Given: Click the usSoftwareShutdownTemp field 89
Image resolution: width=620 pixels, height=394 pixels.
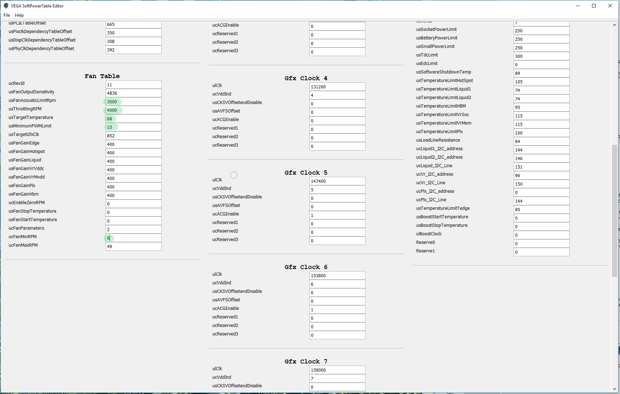Looking at the screenshot, I should tap(542, 73).
